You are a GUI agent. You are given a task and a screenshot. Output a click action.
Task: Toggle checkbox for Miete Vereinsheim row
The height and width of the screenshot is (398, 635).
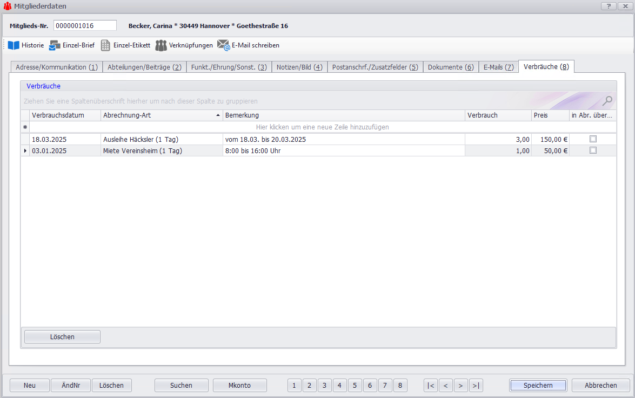[x=593, y=151]
